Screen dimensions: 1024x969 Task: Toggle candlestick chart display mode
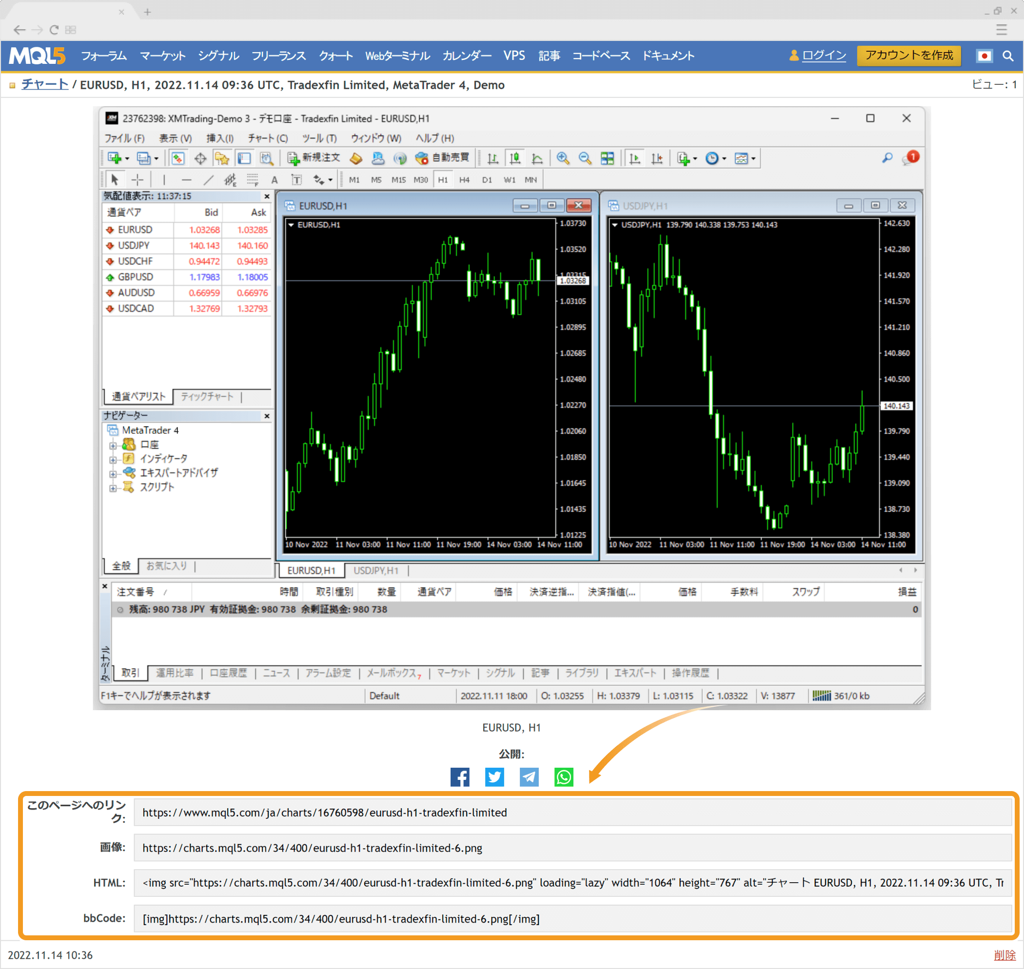514,158
